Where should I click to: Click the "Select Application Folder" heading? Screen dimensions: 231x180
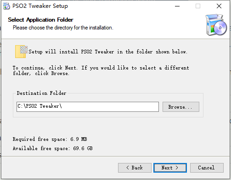40,20
